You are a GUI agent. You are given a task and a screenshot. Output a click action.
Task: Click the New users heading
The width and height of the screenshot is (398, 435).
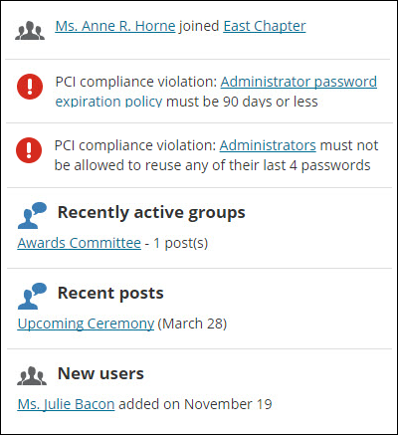[100, 373]
